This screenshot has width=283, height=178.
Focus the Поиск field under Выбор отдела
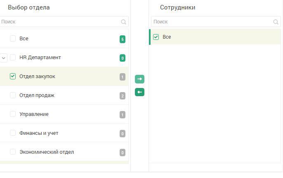pyautogui.click(x=64, y=22)
